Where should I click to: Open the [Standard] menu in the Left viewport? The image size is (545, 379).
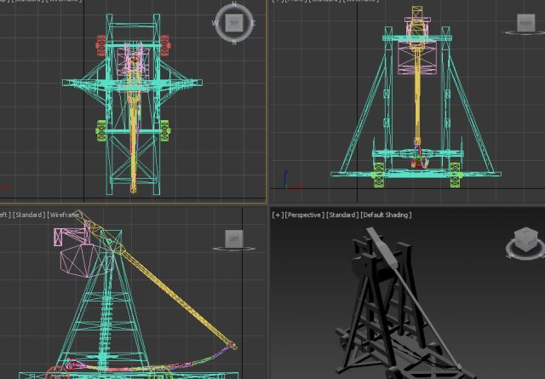[29, 215]
